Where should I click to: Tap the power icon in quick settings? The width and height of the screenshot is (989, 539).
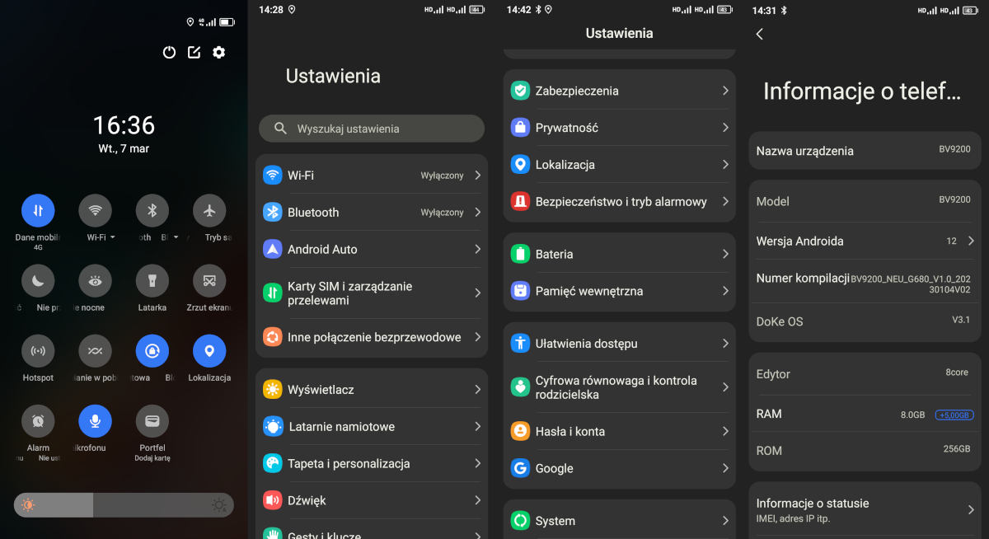point(169,52)
